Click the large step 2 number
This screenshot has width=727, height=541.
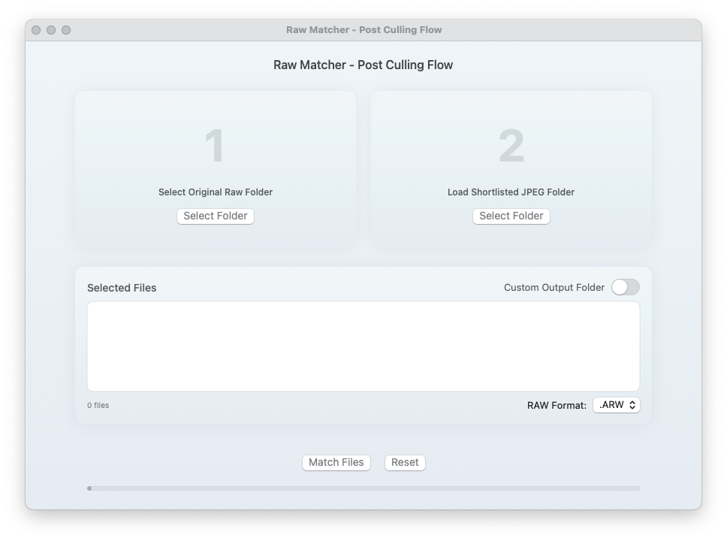point(511,146)
